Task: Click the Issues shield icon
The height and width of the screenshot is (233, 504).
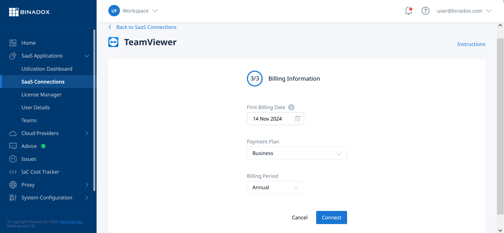Action: [x=13, y=159]
